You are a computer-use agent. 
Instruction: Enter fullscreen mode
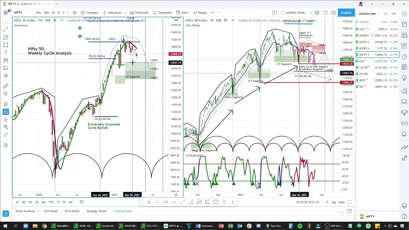click(x=325, y=12)
